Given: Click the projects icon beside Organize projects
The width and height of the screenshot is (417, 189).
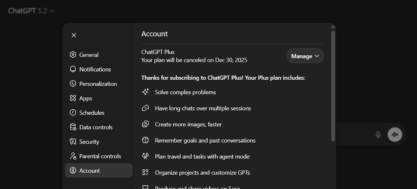Looking at the screenshot, I should tap(145, 173).
